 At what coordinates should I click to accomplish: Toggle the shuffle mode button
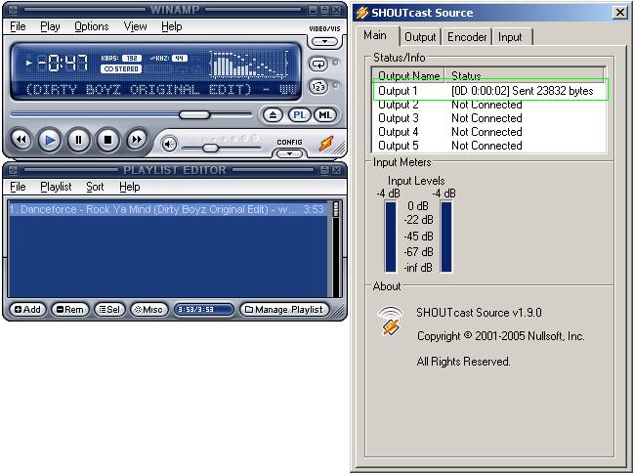click(318, 87)
